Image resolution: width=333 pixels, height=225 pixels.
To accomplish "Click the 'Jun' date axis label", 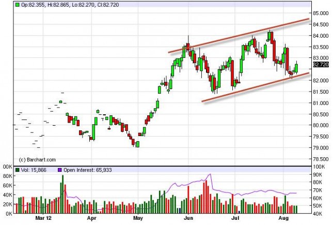I will pyautogui.click(x=188, y=218).
